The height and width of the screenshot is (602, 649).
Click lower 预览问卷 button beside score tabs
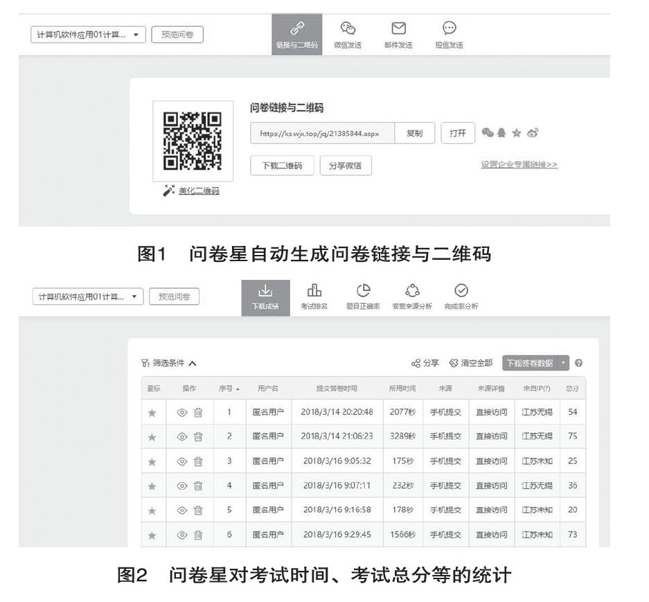point(175,296)
